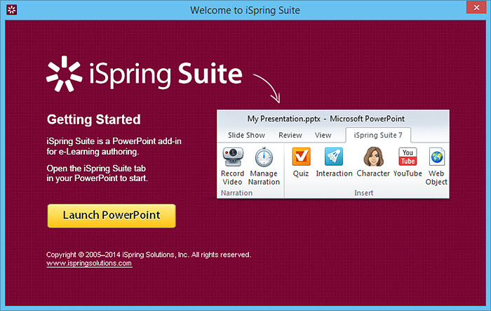Click the Getting Started heading
The width and height of the screenshot is (491, 311).
(x=93, y=119)
